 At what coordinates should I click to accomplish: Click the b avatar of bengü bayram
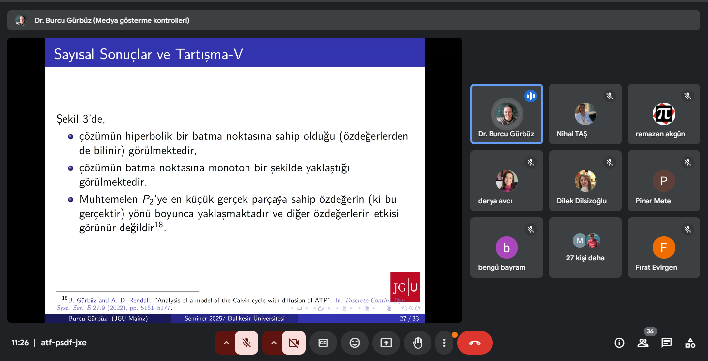(507, 248)
